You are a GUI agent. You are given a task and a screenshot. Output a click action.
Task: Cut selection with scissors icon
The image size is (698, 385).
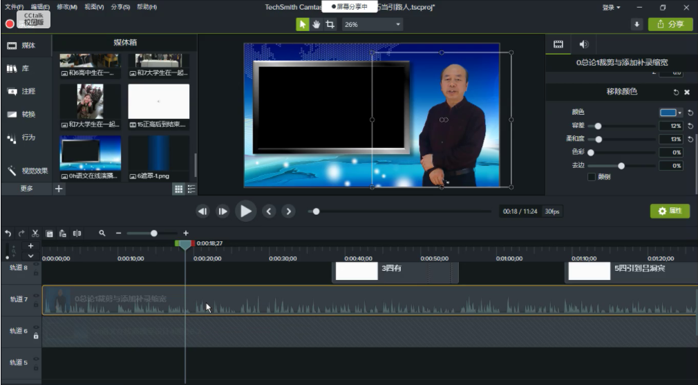35,233
